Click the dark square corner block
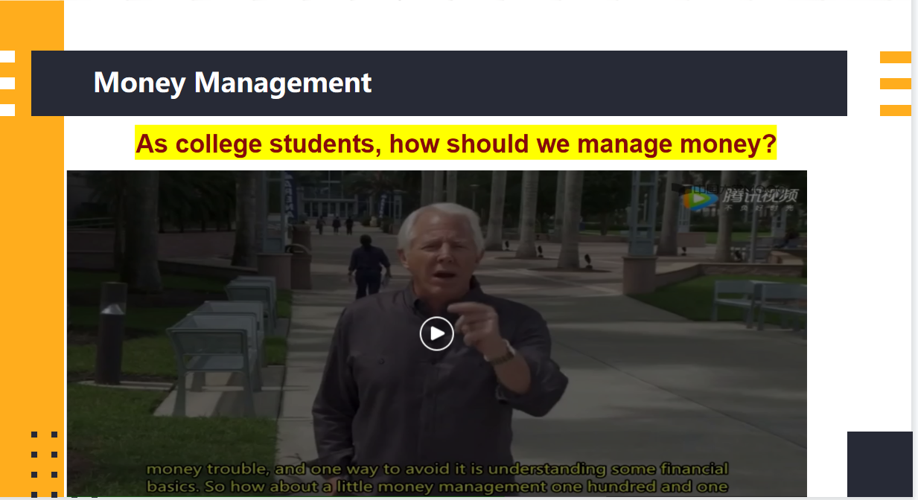Screen dimensions: 918x500 [x=879, y=464]
